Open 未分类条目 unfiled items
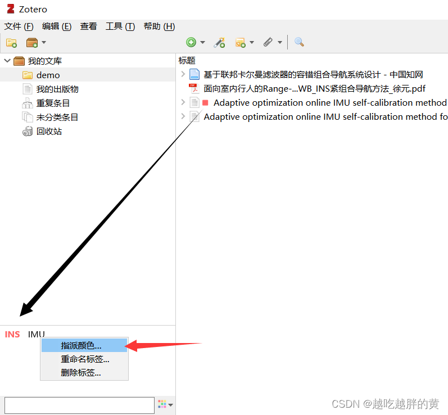Screen dimensions: 448x415 pyautogui.click(x=57, y=117)
